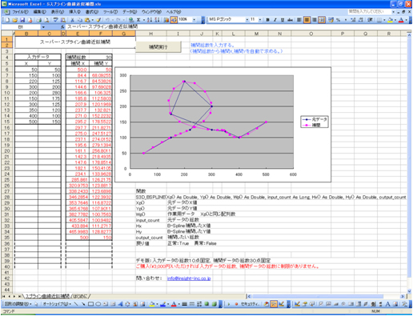Expand the zoom percentage dropdown
This screenshot has height=316, width=413.
(x=194, y=19)
